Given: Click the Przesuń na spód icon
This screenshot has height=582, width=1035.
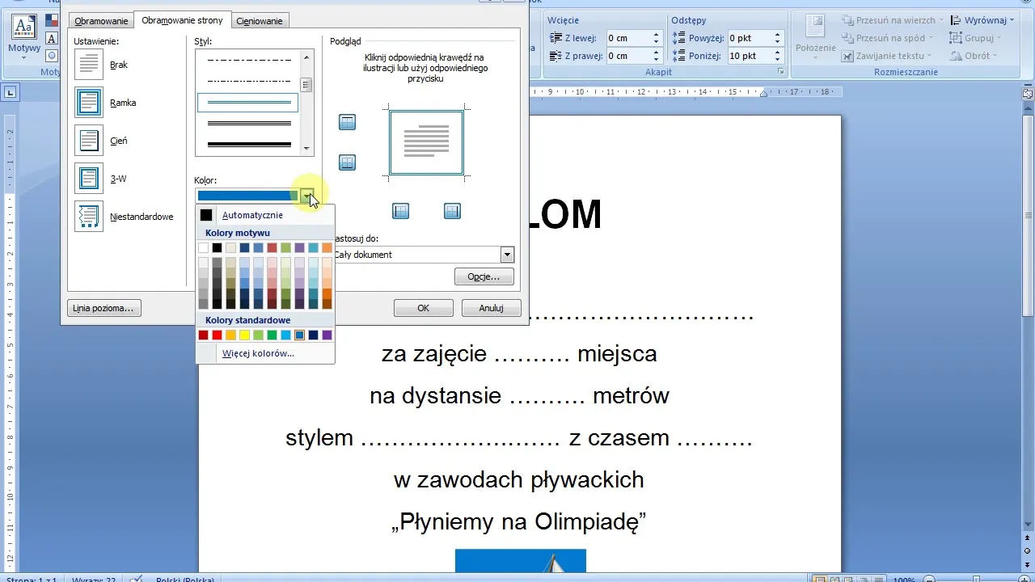Looking at the screenshot, I should click(x=848, y=38).
